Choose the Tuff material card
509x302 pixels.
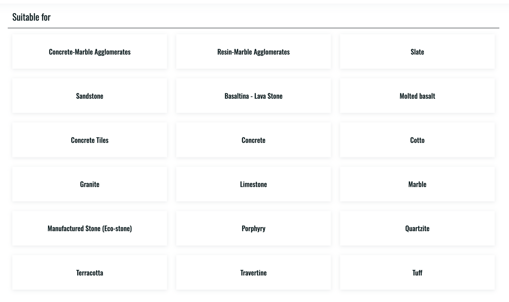(x=417, y=273)
